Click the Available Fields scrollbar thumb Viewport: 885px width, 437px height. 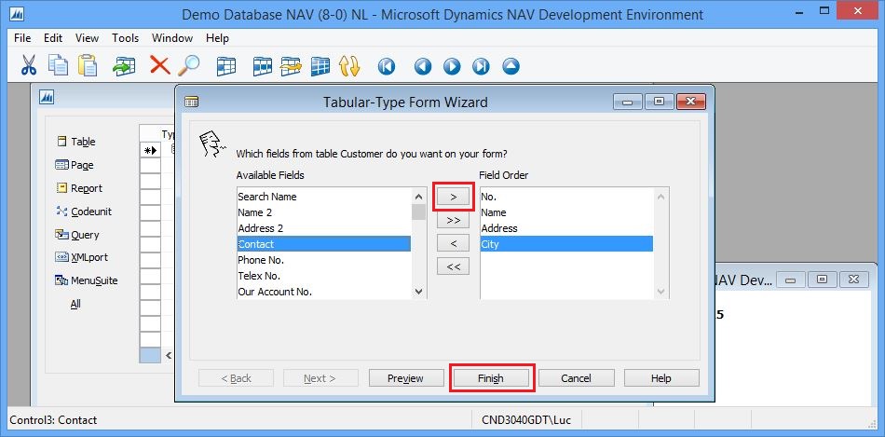point(418,212)
